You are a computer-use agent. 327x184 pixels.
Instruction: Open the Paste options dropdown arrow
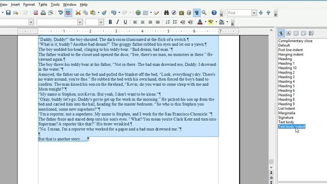pos(98,13)
